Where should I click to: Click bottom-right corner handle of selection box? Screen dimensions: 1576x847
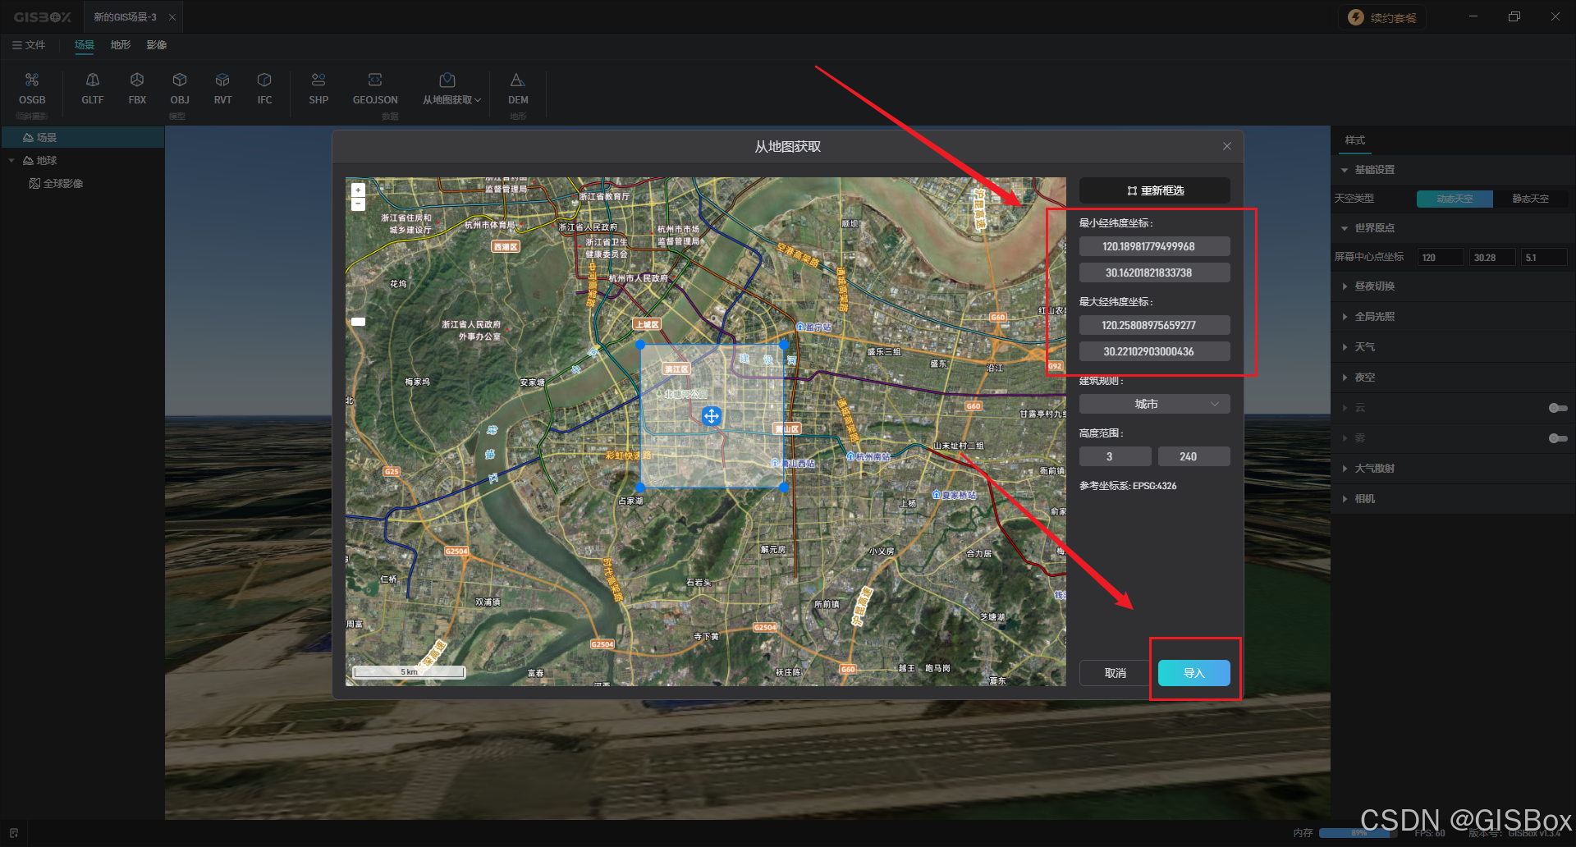tap(784, 488)
